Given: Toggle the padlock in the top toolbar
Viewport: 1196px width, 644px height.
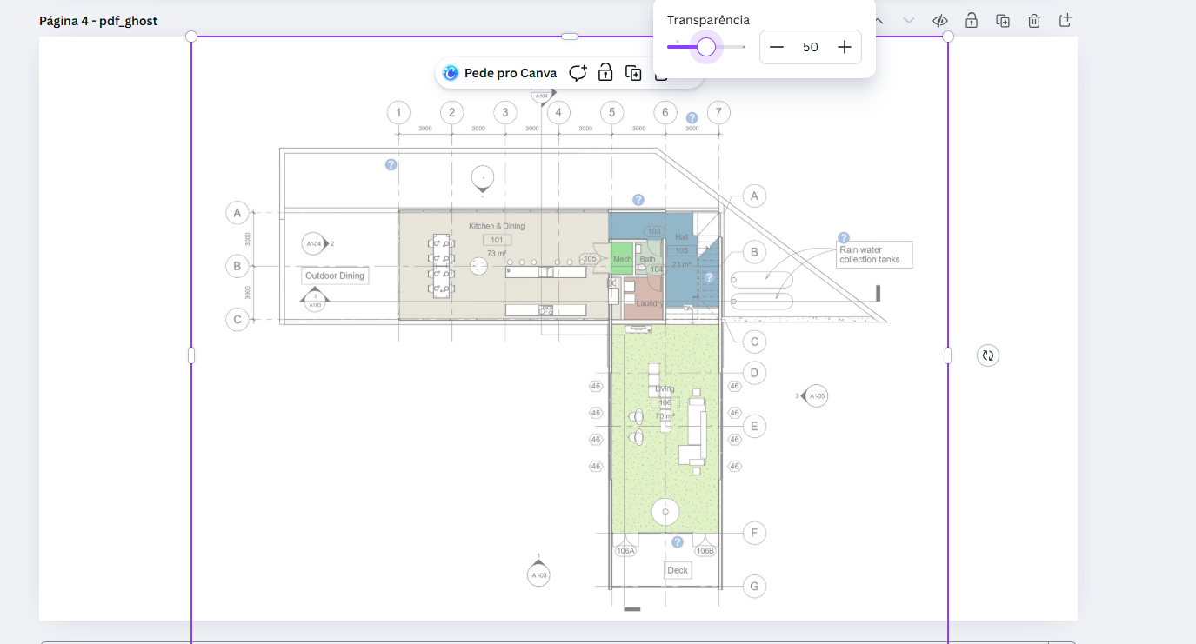Looking at the screenshot, I should pos(972,19).
